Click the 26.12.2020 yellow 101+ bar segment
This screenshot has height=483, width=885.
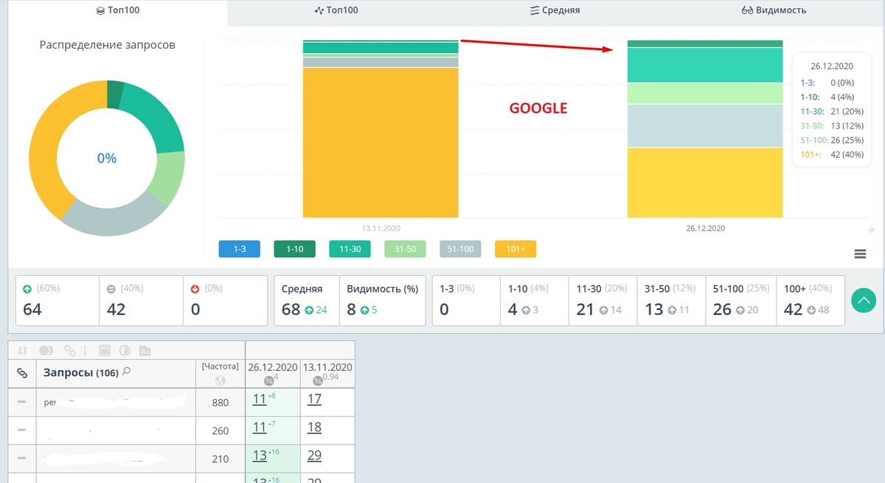coord(705,182)
